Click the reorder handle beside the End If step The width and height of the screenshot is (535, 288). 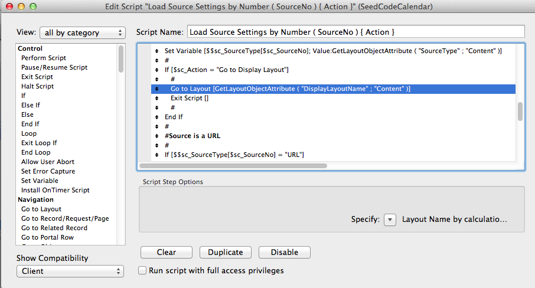(x=156, y=117)
